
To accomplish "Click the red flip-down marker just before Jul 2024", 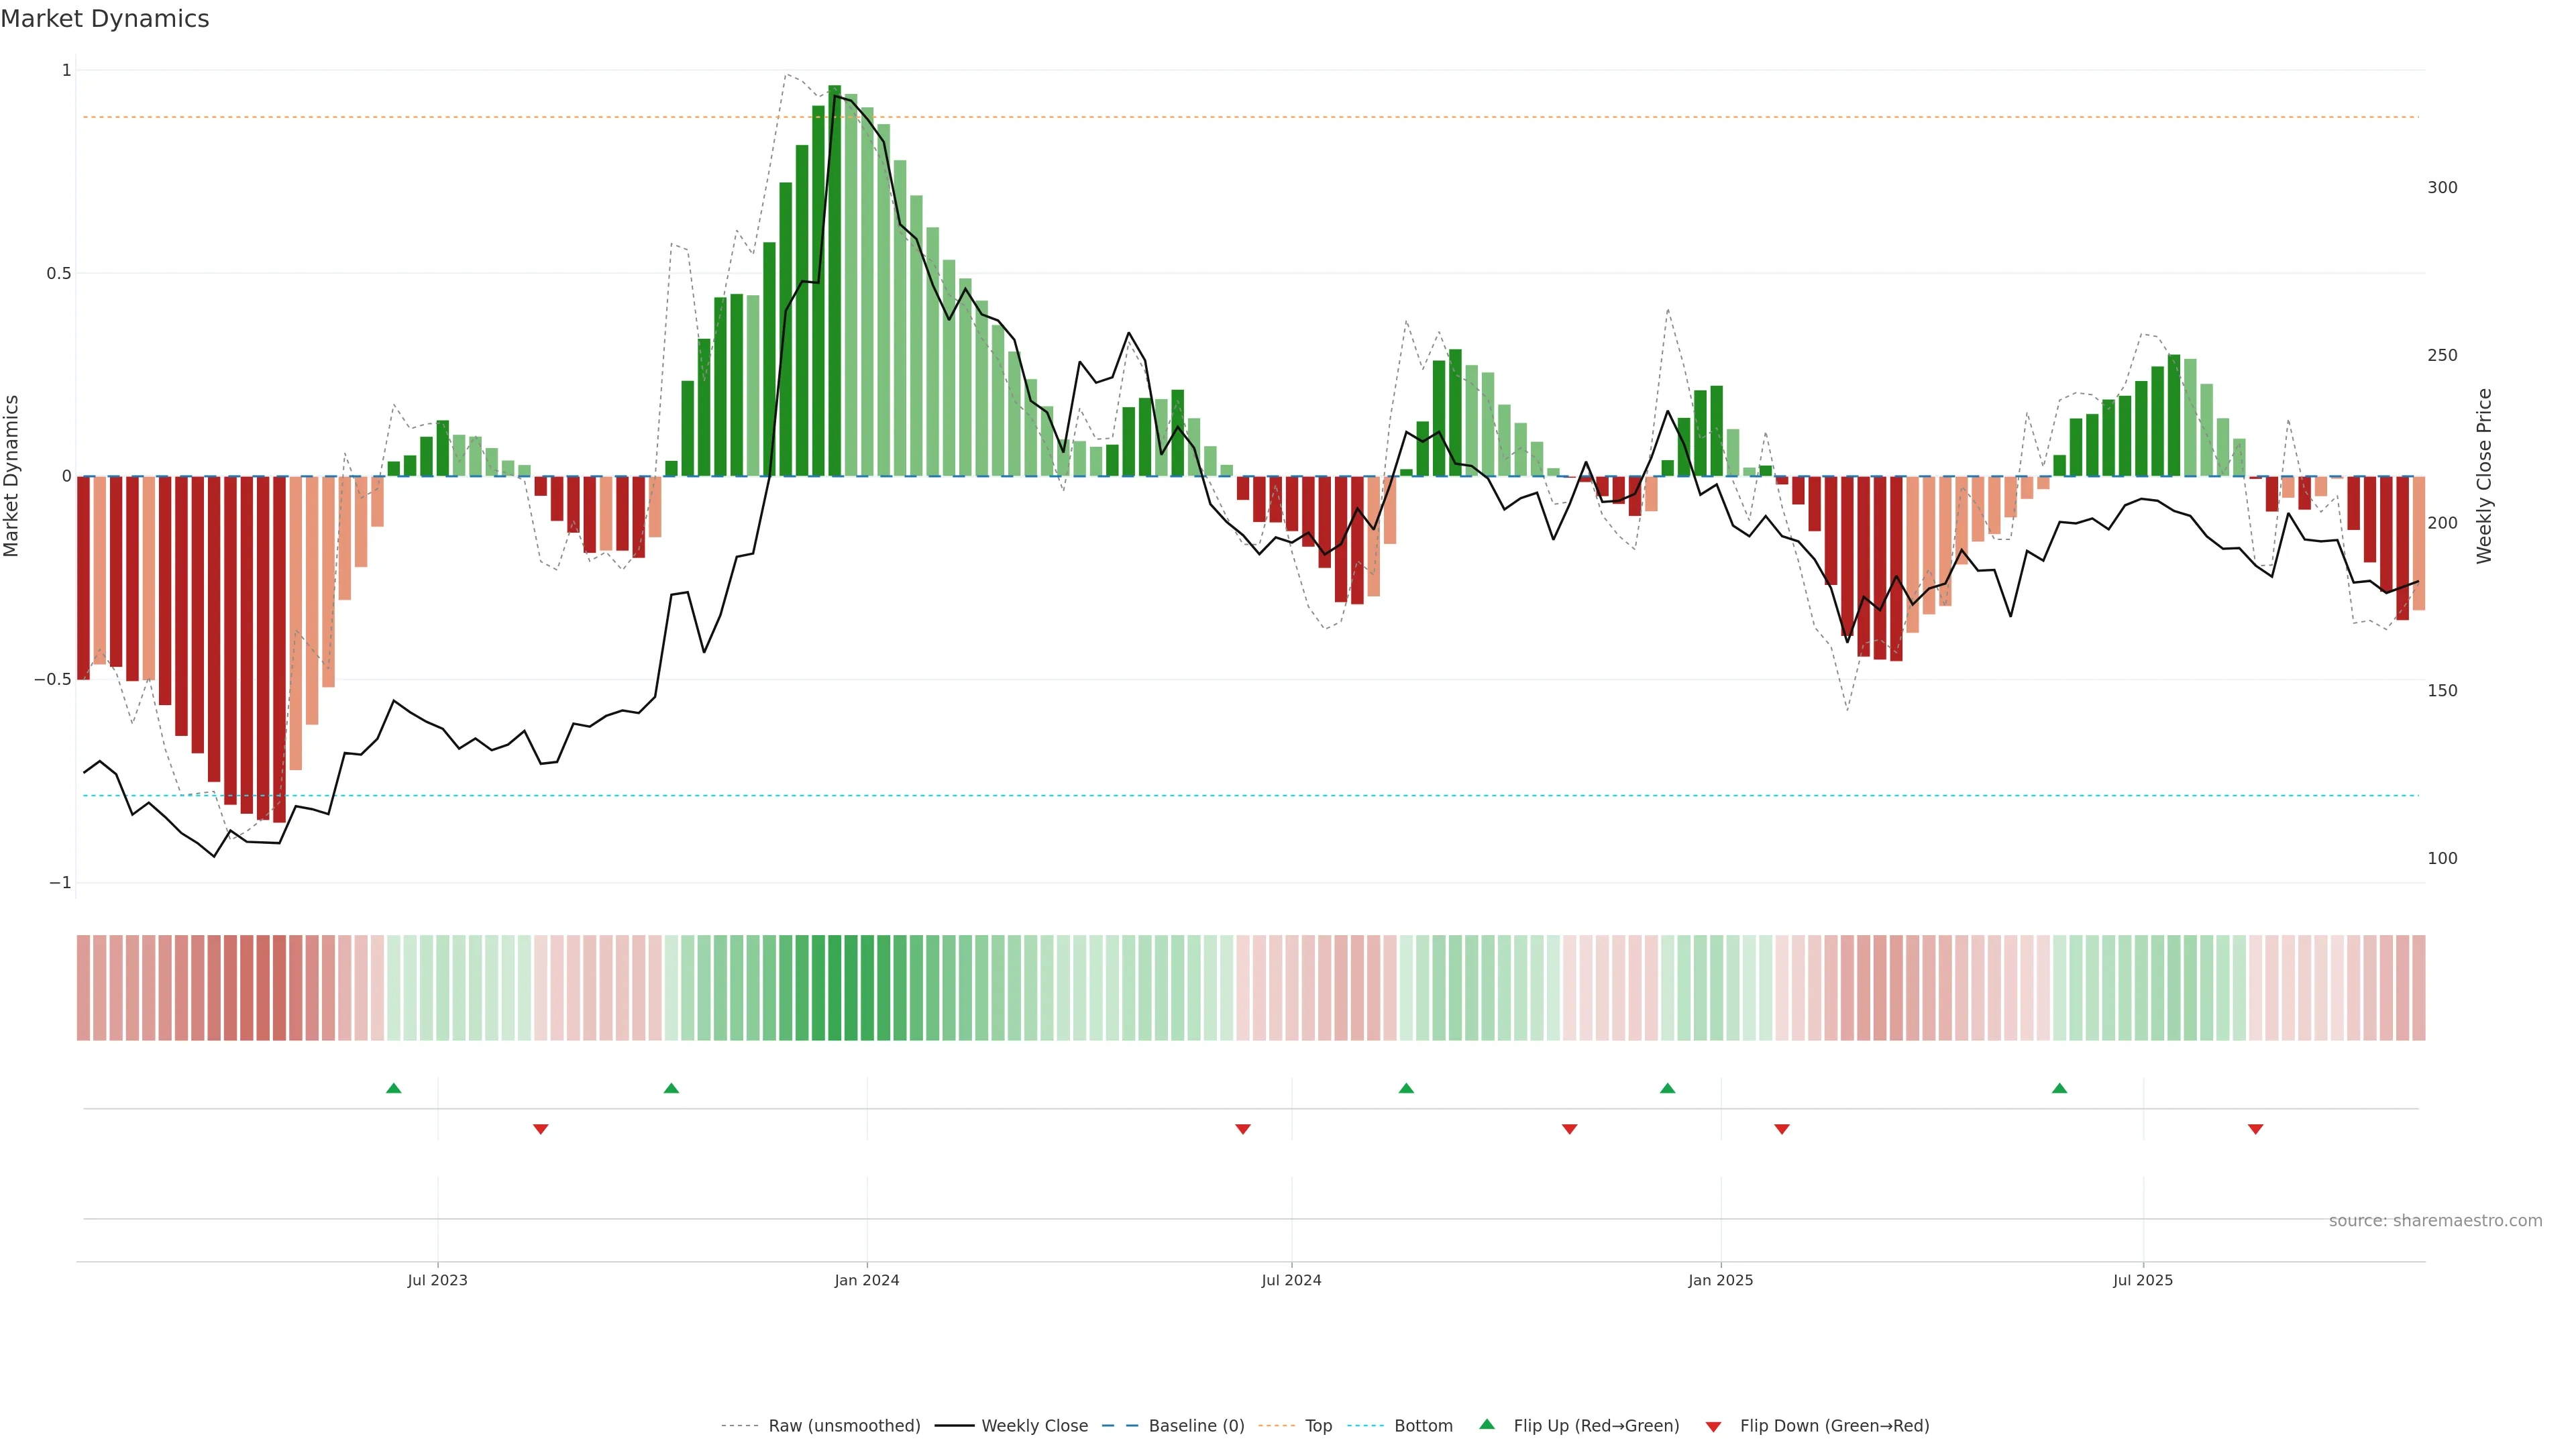I will (1243, 1129).
